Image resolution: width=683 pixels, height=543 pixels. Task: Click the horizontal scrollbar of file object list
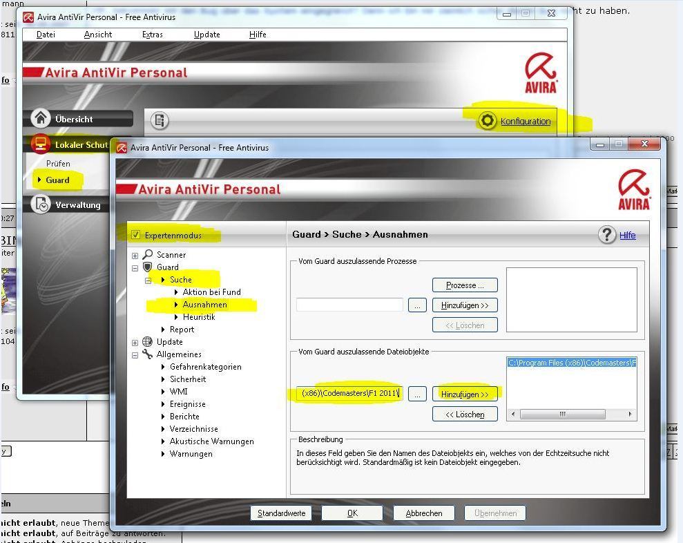click(572, 414)
